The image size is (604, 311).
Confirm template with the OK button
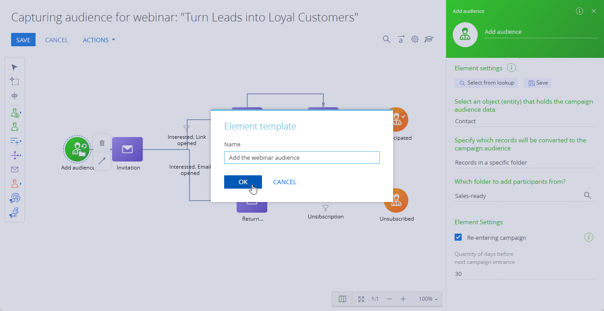tap(243, 182)
